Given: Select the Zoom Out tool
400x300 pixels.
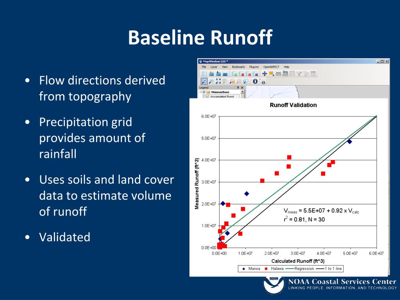Looking at the screenshot, I should [211, 81].
